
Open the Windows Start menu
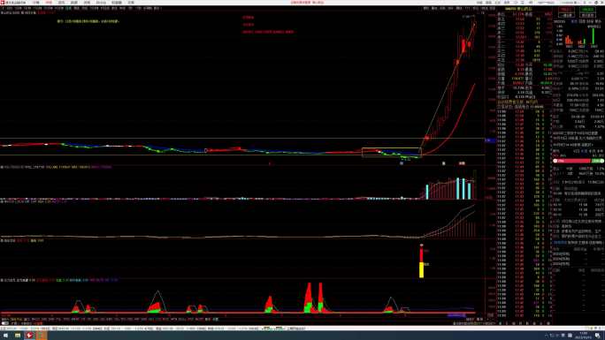pos(5,336)
